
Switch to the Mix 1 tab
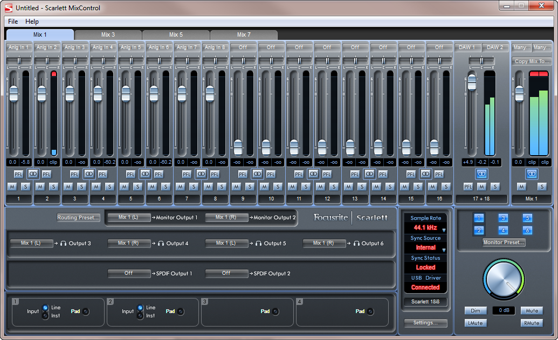40,34
